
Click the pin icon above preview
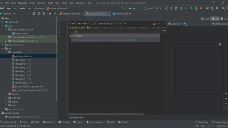[220, 45]
